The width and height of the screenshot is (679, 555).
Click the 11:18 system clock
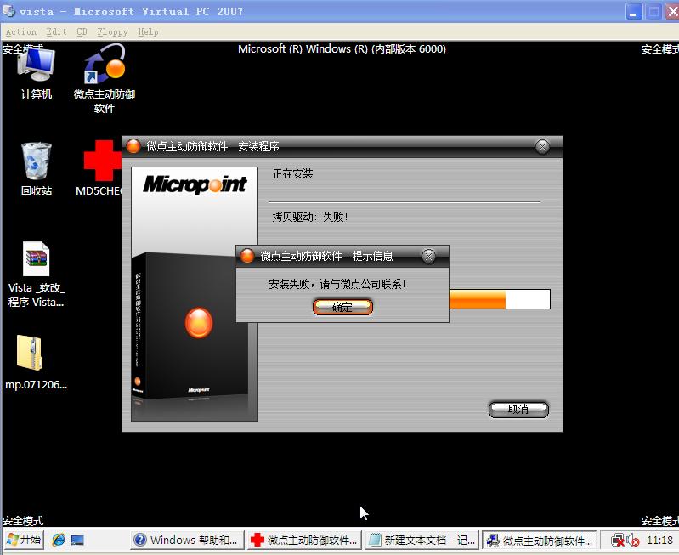[x=659, y=540]
